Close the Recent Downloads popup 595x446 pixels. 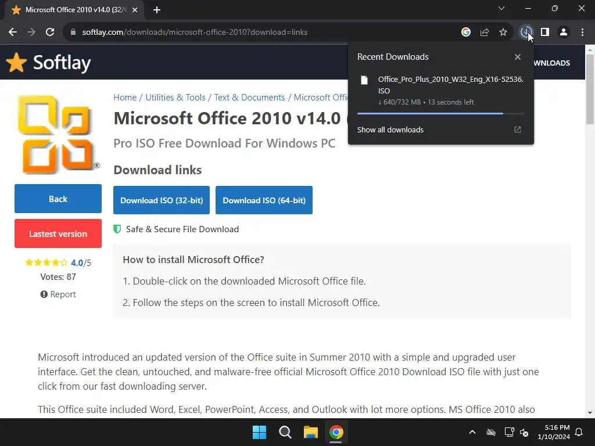(518, 57)
